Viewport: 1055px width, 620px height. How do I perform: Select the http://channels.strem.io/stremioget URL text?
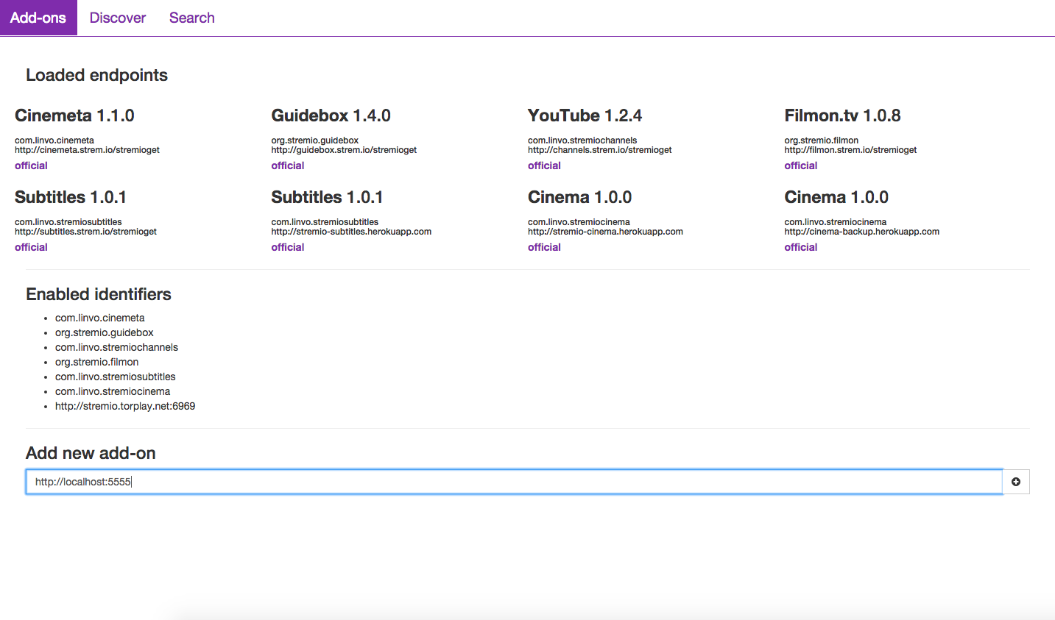[599, 150]
